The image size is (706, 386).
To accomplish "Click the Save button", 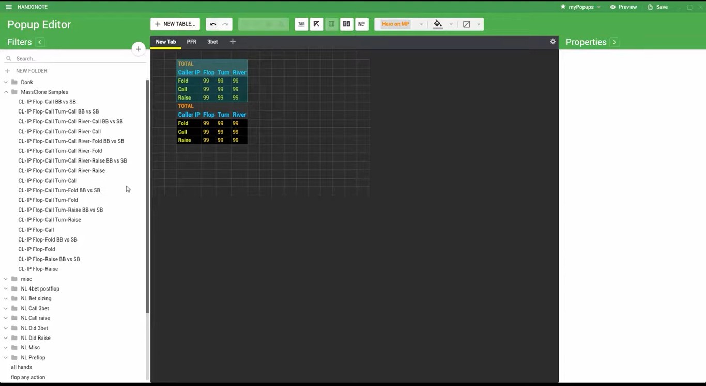I will [657, 7].
